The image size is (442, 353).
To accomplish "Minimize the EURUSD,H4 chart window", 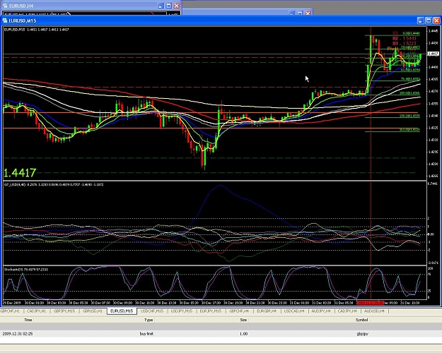I will (x=161, y=6).
